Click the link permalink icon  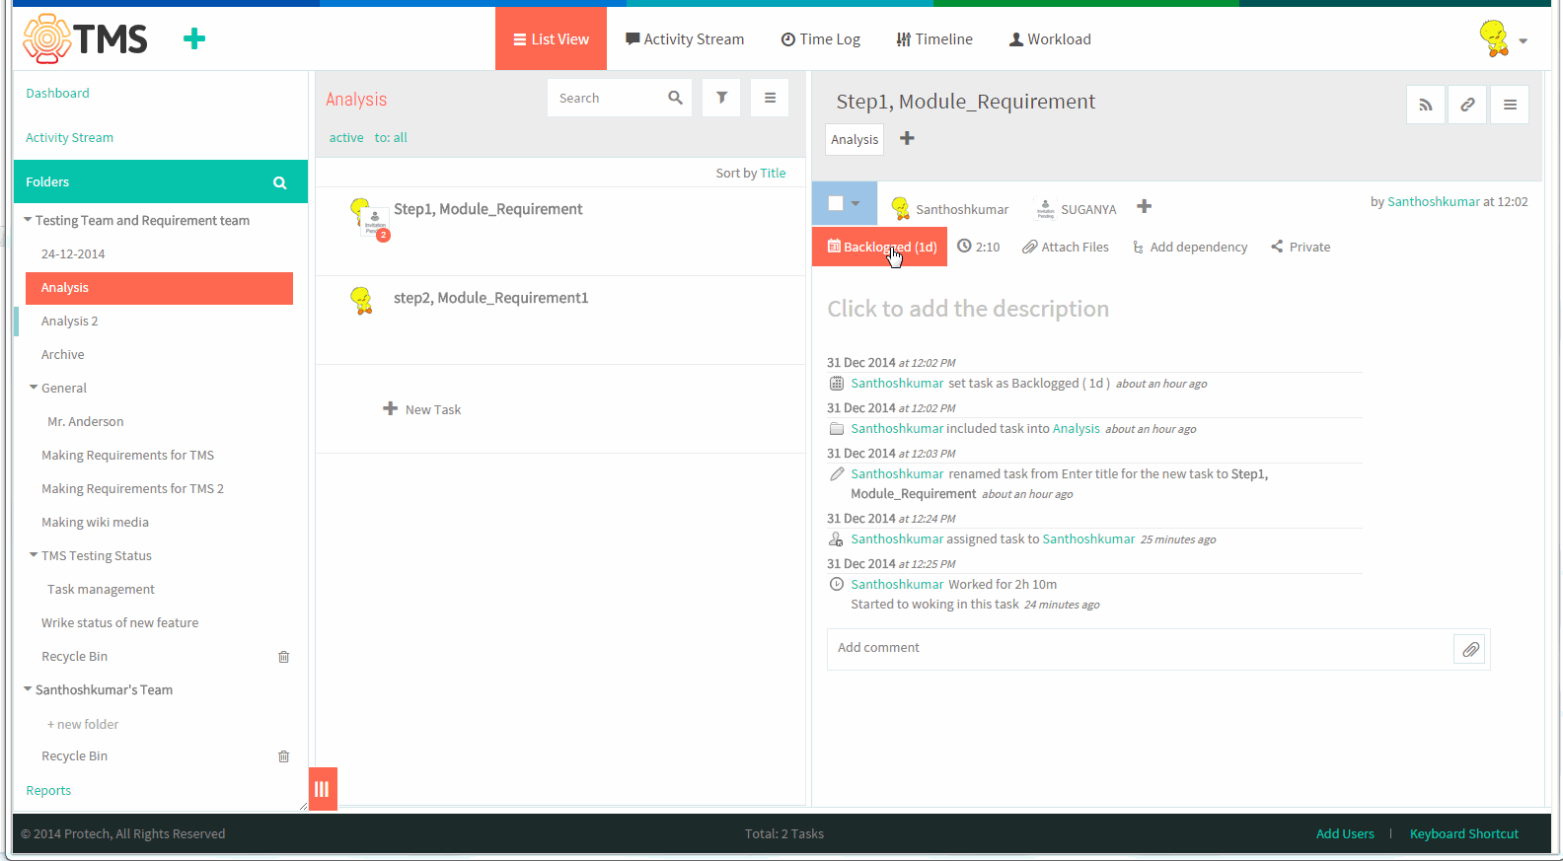pyautogui.click(x=1467, y=105)
